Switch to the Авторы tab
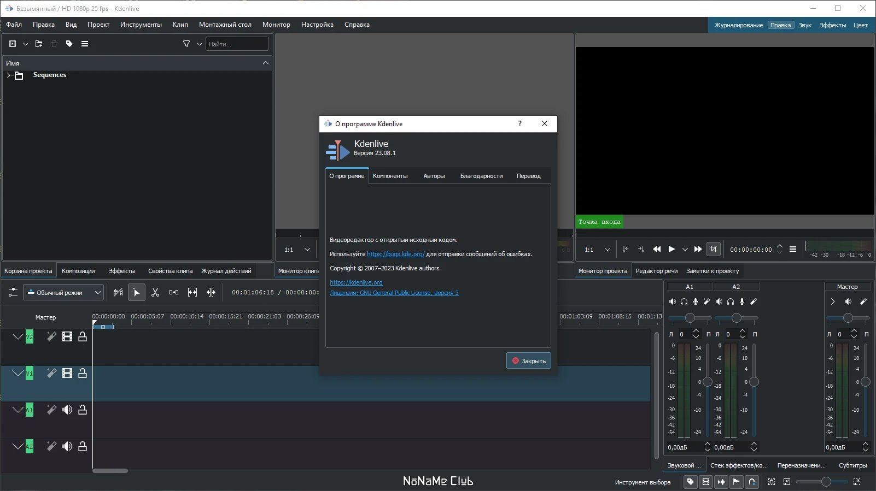Image resolution: width=876 pixels, height=491 pixels. [434, 176]
